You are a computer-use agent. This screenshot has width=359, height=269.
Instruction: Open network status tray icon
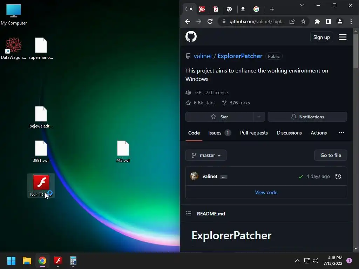pyautogui.click(x=307, y=261)
